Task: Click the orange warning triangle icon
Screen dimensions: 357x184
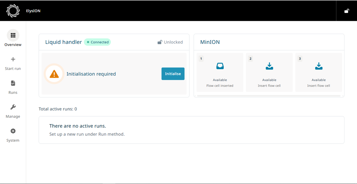Action: (x=54, y=74)
